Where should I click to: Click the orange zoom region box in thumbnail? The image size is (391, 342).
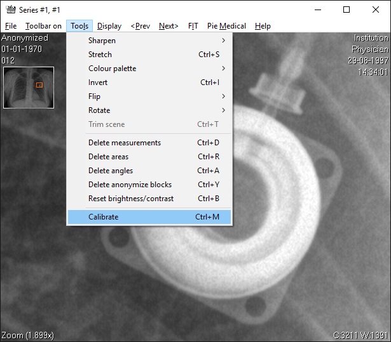click(x=39, y=85)
